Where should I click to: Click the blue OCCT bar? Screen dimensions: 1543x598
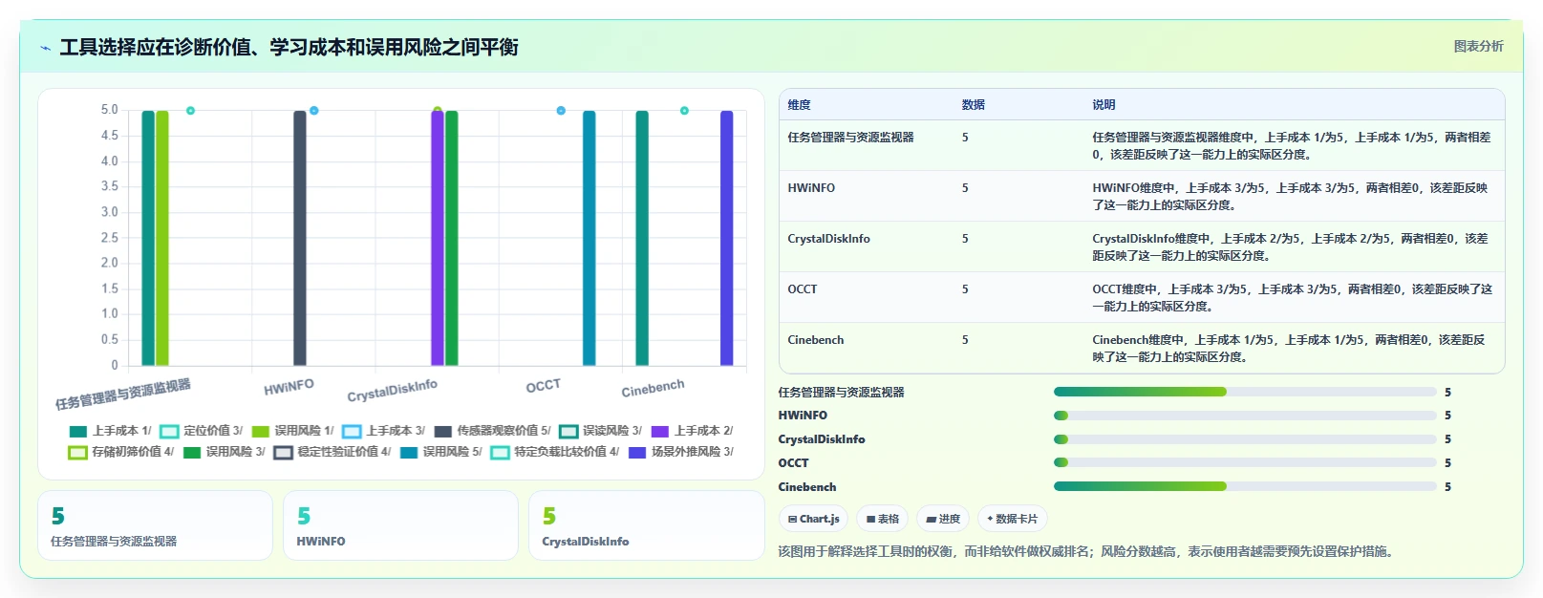click(x=589, y=238)
